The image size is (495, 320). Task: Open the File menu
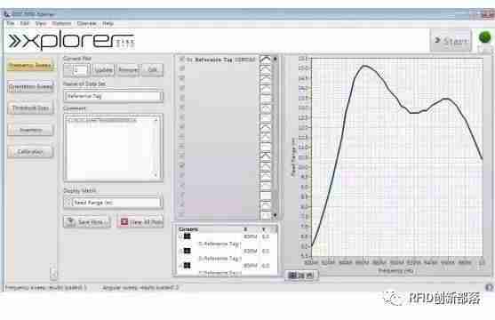[10, 23]
